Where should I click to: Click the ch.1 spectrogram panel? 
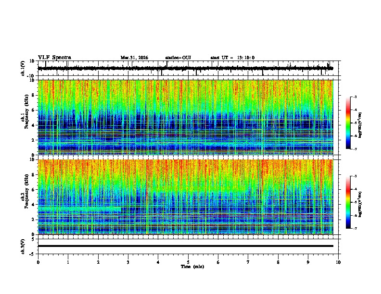(186, 117)
